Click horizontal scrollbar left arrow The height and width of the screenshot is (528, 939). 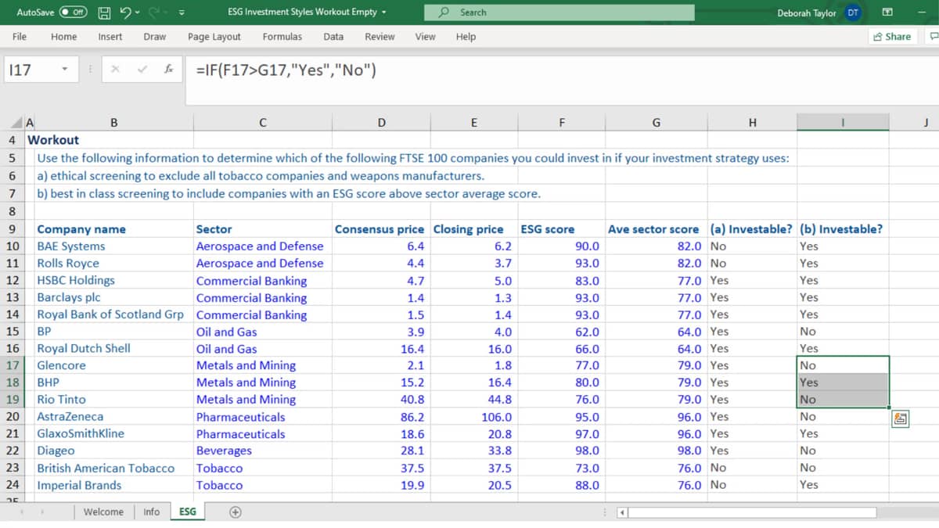(x=622, y=512)
